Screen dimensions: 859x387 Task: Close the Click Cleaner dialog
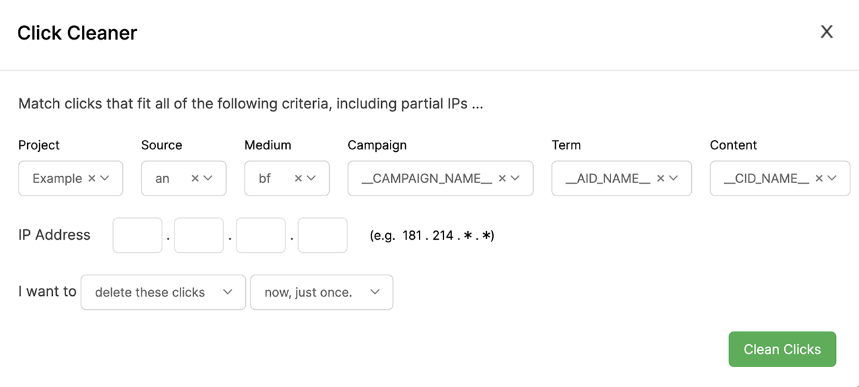point(826,32)
